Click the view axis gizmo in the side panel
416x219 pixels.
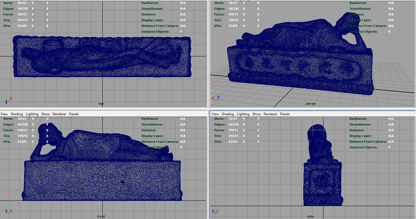(216, 209)
